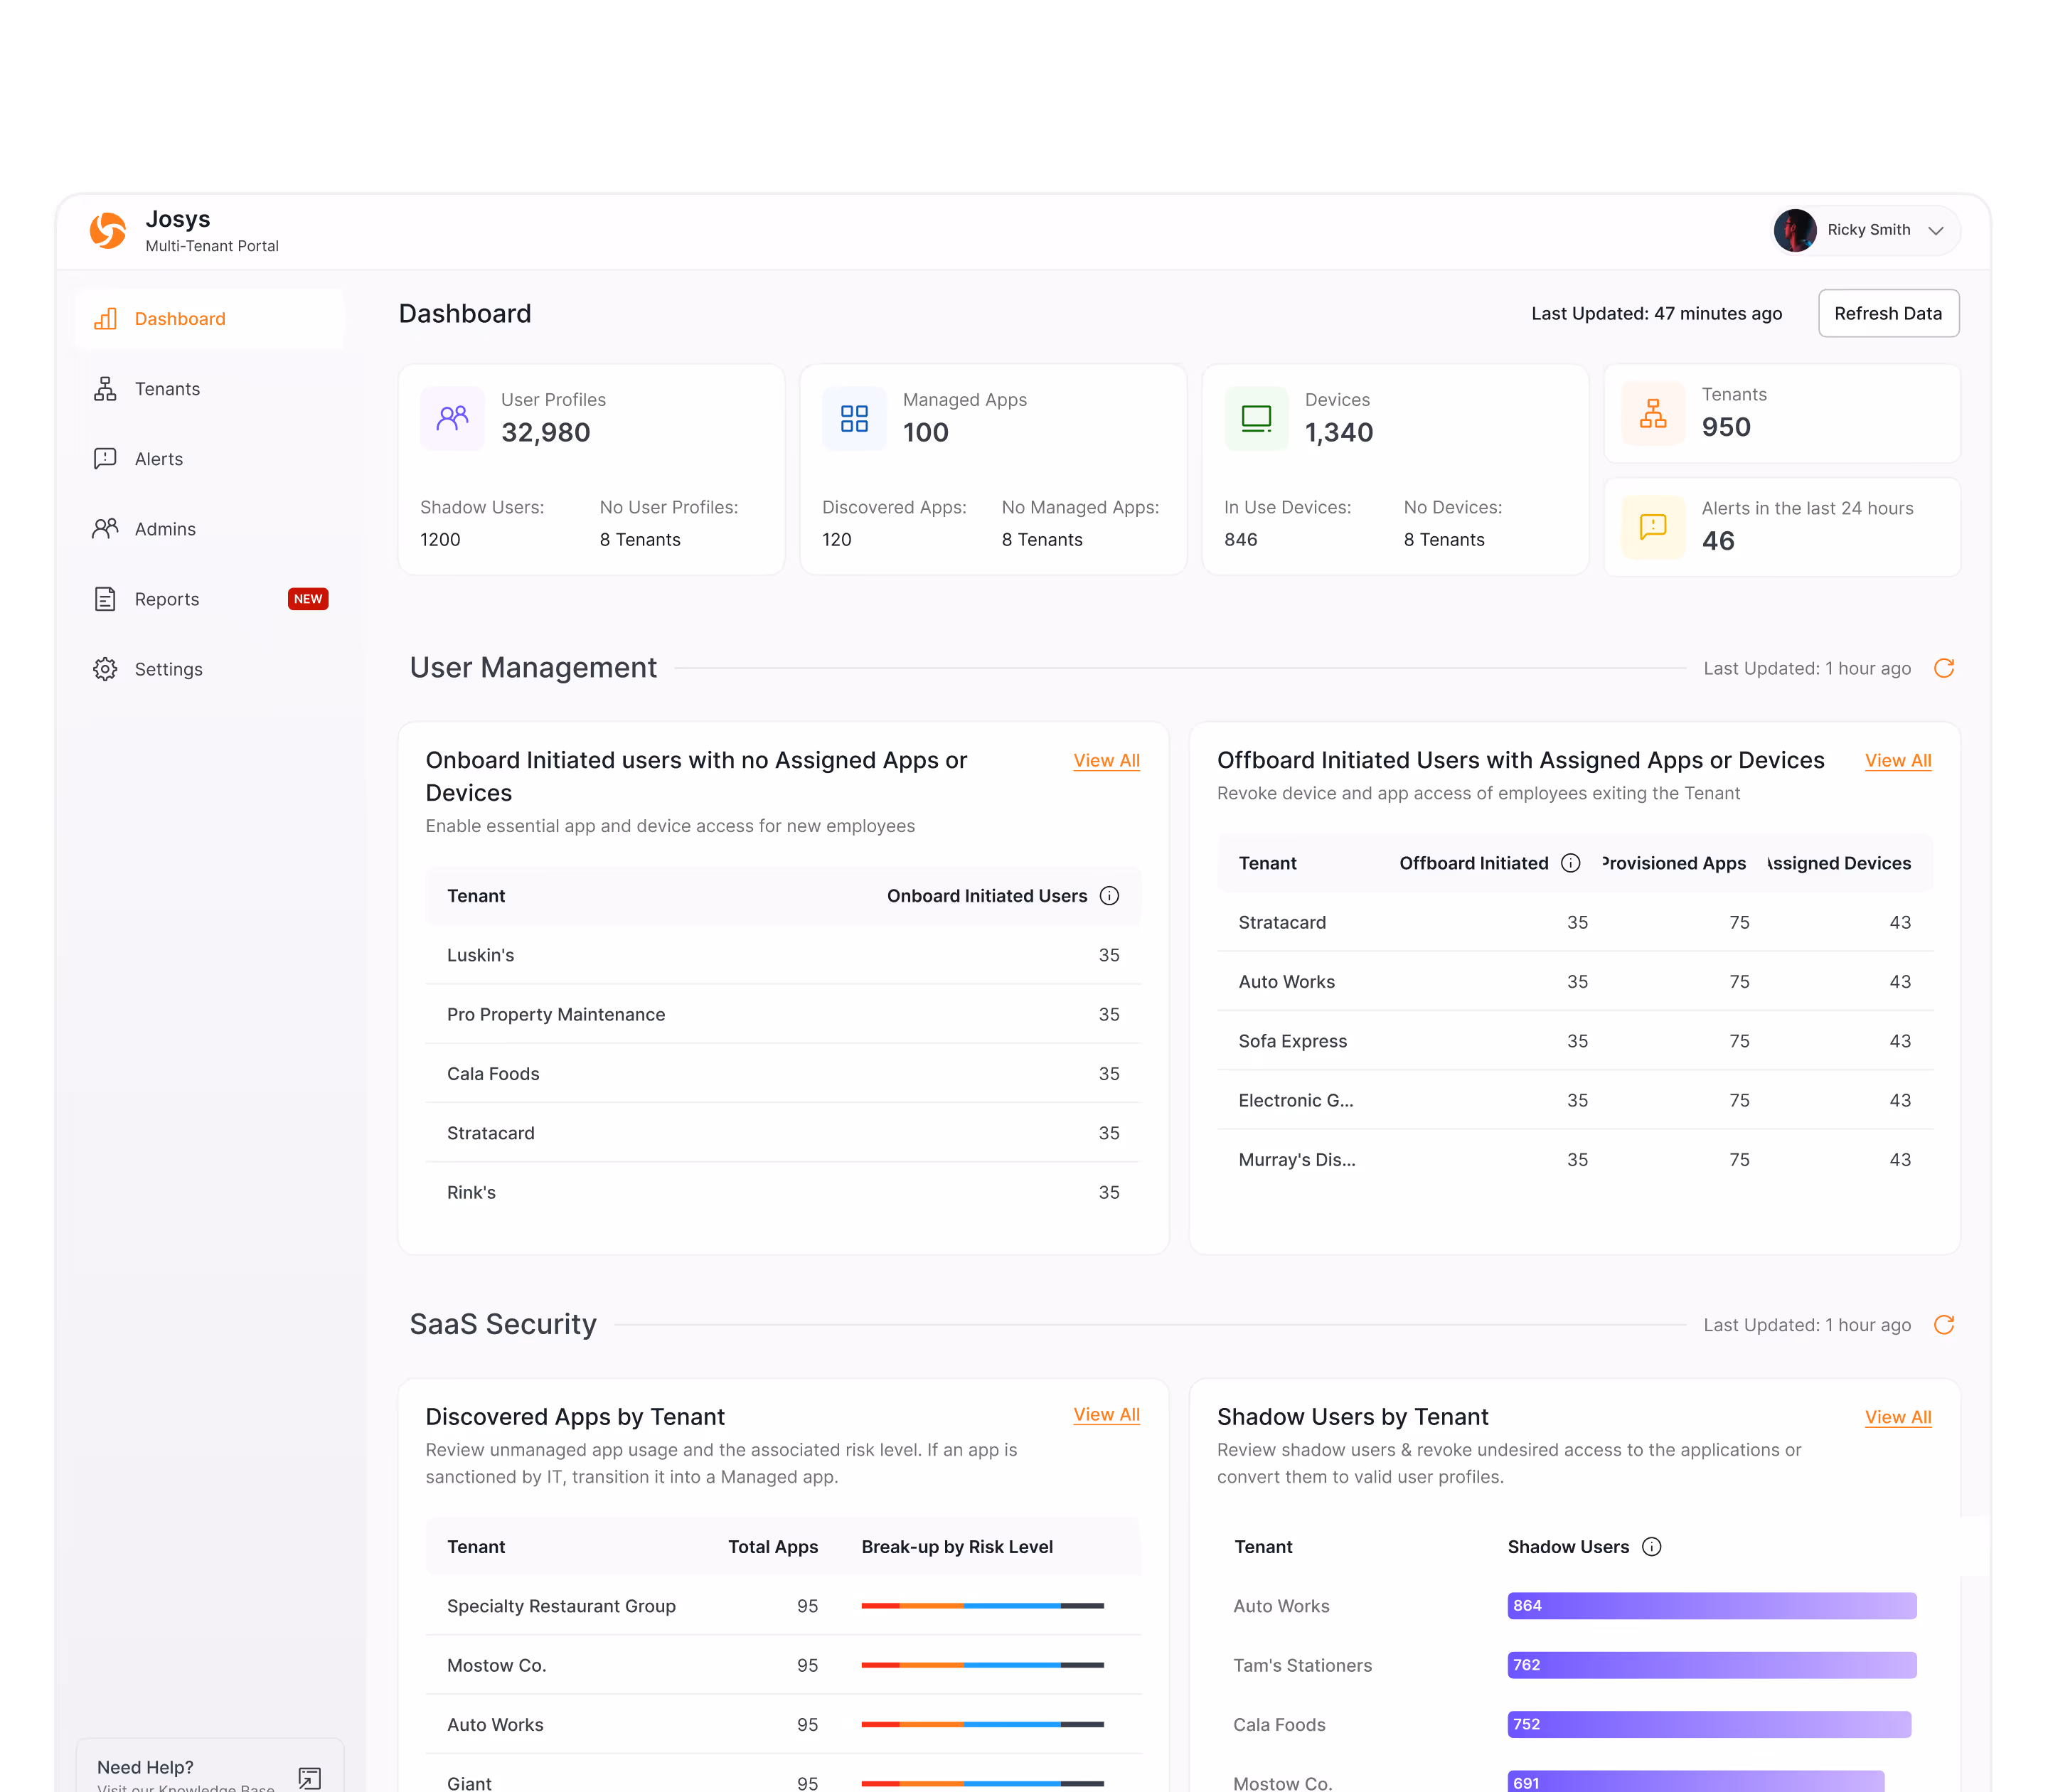Click info icon next to Shadow Users header
This screenshot has height=1792, width=2048.
1652,1546
